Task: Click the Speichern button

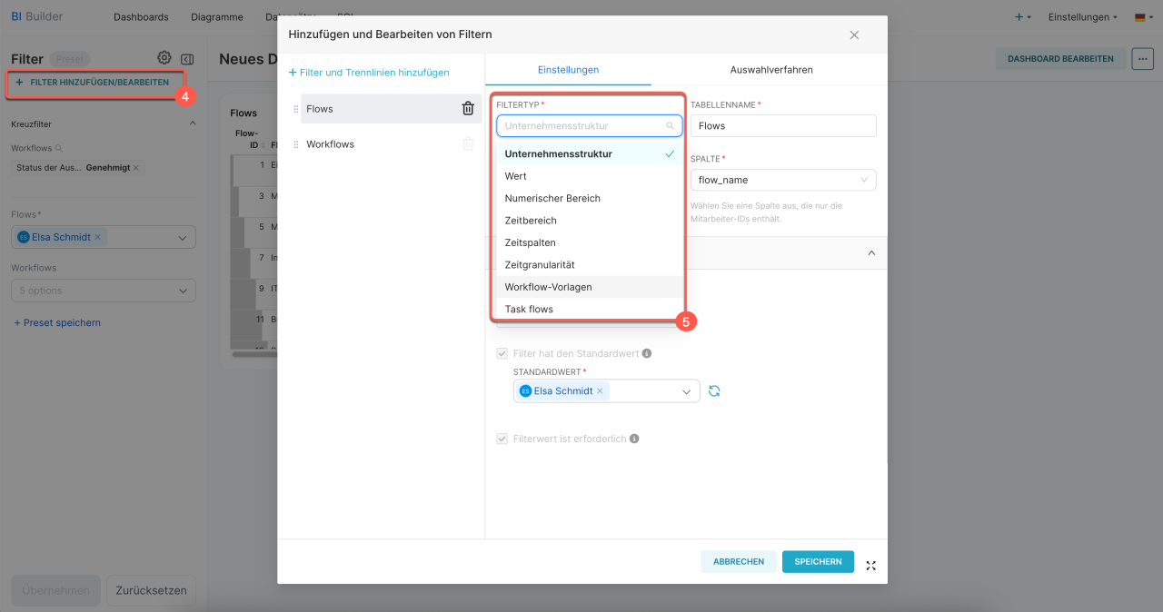Action: point(818,562)
